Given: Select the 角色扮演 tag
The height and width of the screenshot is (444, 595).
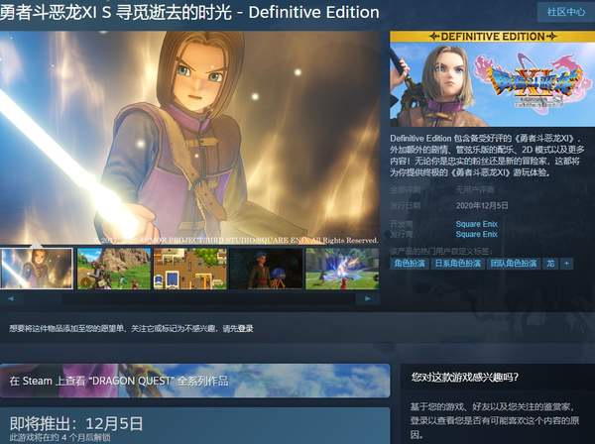Looking at the screenshot, I should (x=411, y=264).
